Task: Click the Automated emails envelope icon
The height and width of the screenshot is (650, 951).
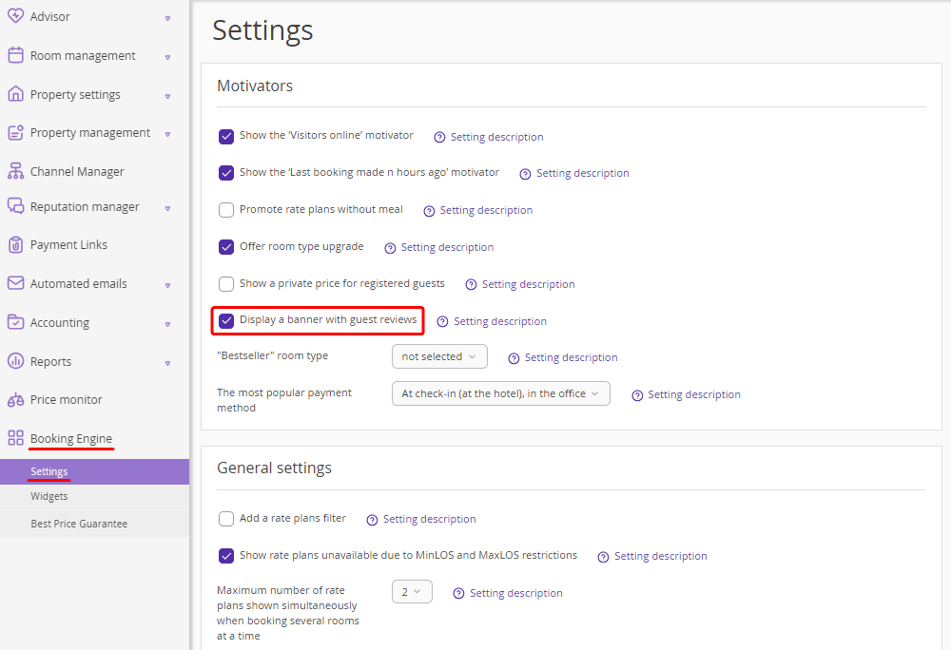Action: 16,283
